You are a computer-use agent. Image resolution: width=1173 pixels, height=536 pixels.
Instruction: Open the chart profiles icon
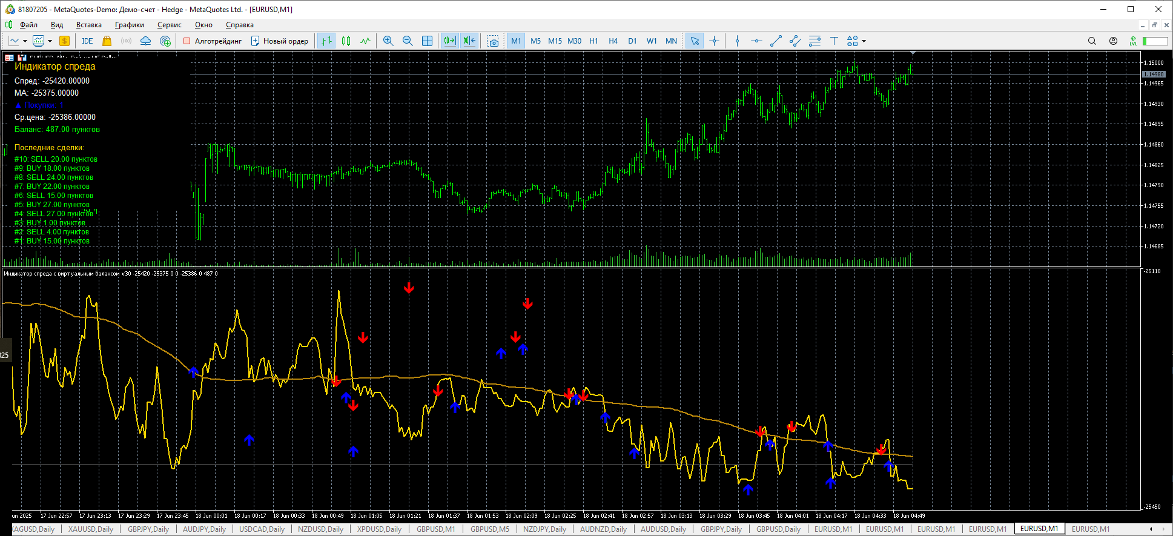(39, 41)
